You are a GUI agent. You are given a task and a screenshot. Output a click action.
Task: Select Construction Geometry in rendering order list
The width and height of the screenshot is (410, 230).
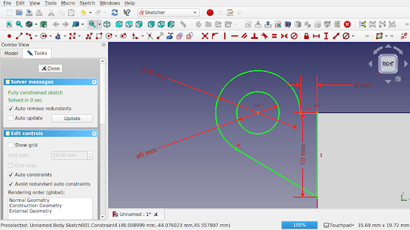click(36, 206)
